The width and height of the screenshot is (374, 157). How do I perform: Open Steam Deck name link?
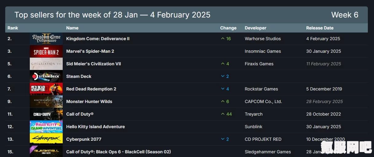(79, 76)
